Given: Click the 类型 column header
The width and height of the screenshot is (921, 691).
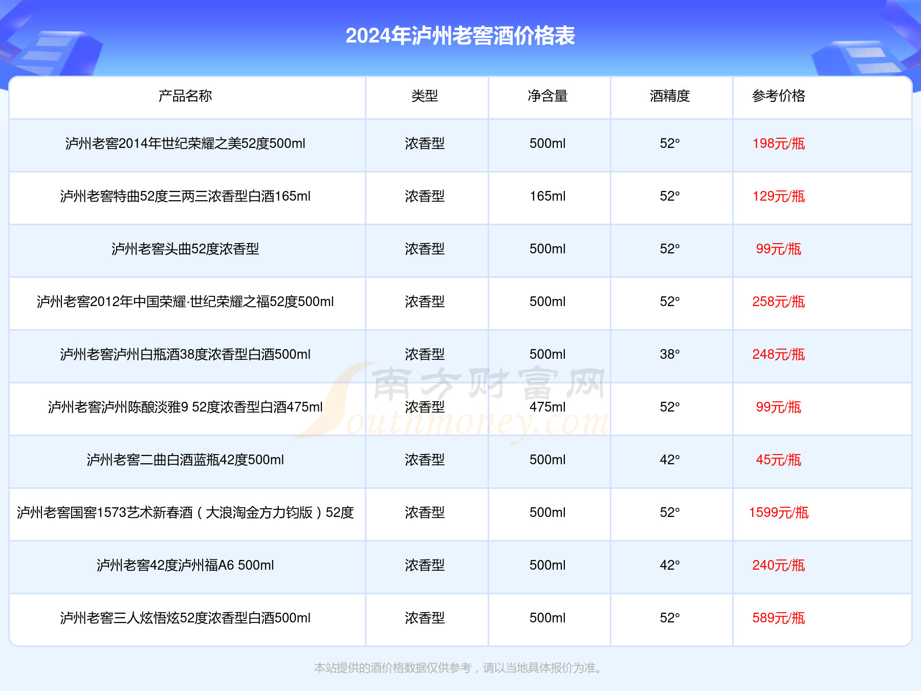Looking at the screenshot, I should (x=425, y=96).
